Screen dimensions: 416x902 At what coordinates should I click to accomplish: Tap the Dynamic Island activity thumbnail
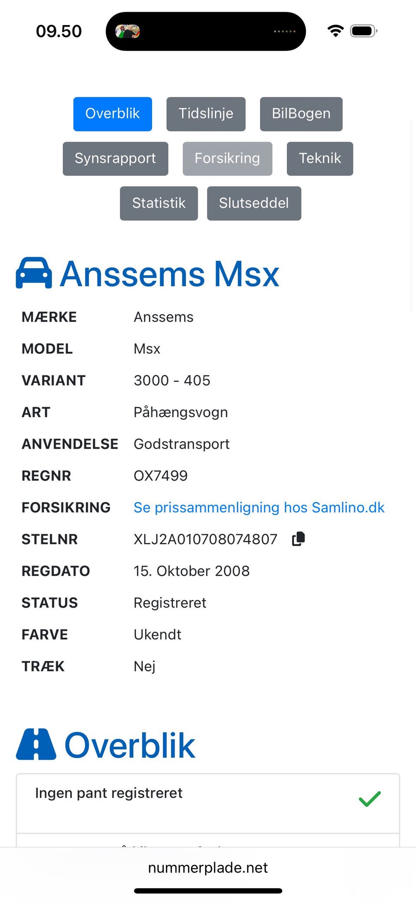(x=127, y=31)
